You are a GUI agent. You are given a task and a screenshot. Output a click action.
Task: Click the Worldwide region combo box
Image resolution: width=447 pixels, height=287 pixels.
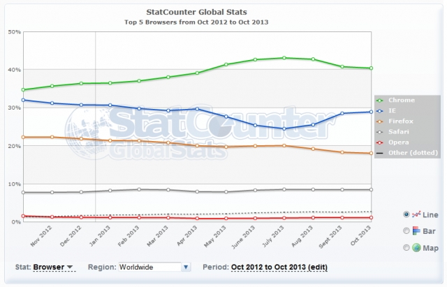[x=149, y=267]
